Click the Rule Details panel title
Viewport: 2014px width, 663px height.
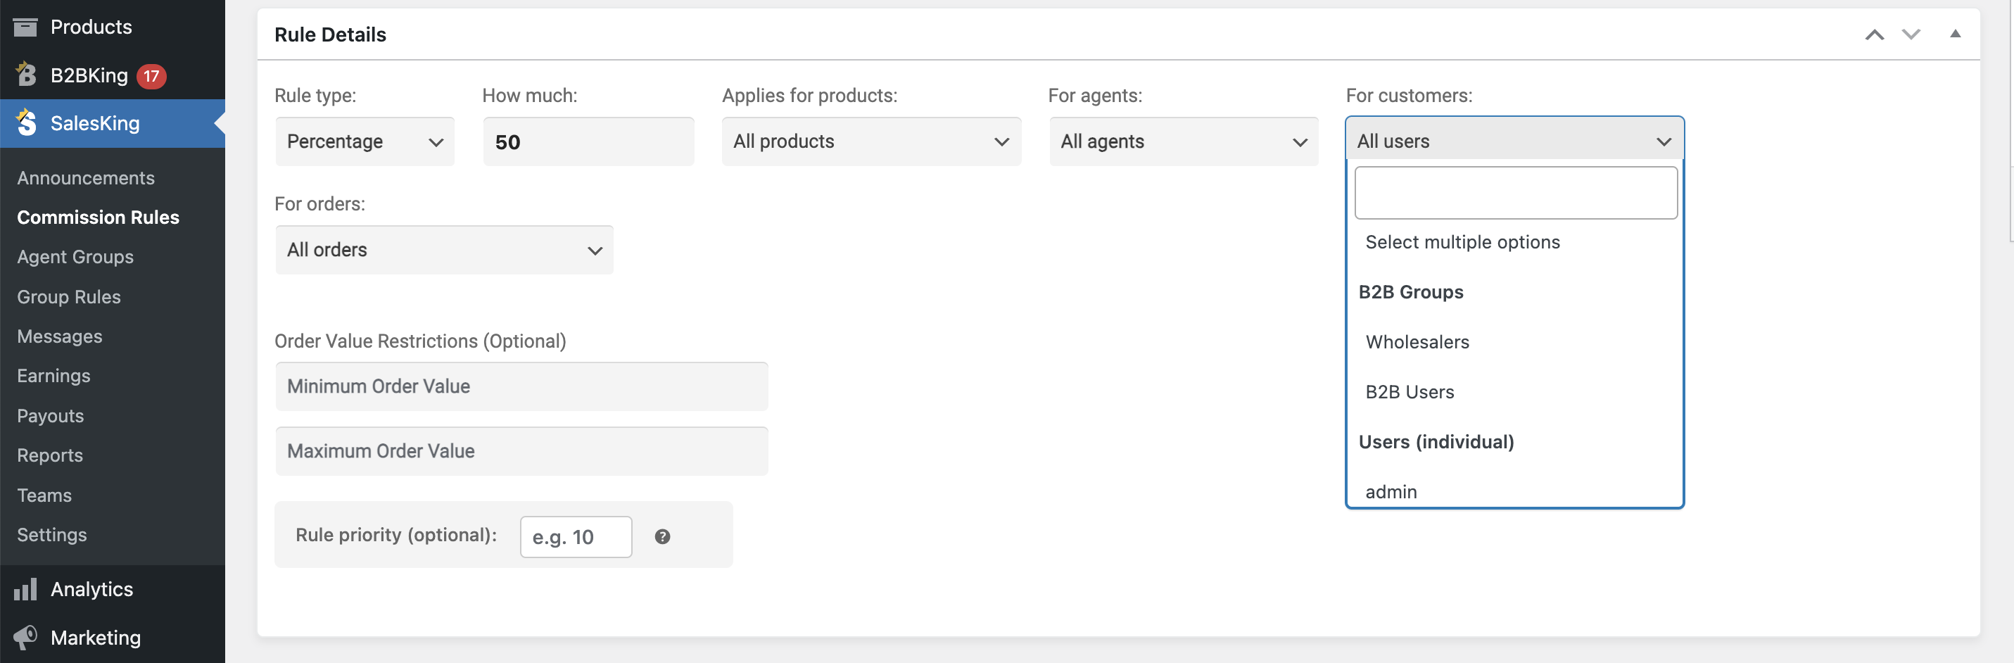[x=330, y=34]
